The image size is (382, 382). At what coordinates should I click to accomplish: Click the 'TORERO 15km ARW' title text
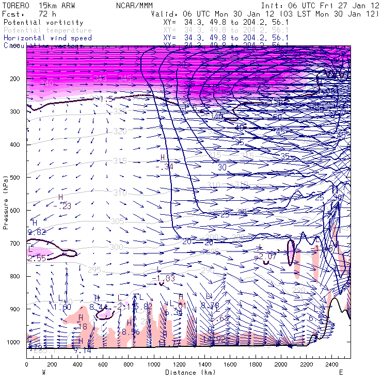[39, 6]
